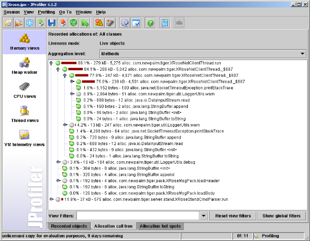Switch to the Recorded objects tab
Viewport: 310px width, 241px height.
pyautogui.click(x=69, y=226)
